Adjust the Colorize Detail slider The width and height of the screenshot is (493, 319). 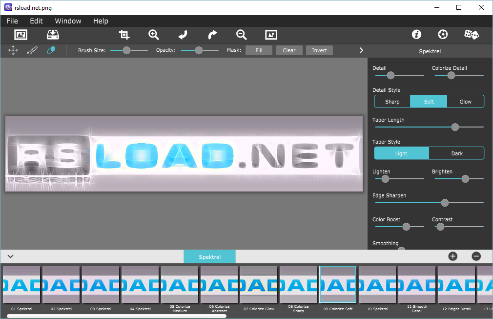459,76
